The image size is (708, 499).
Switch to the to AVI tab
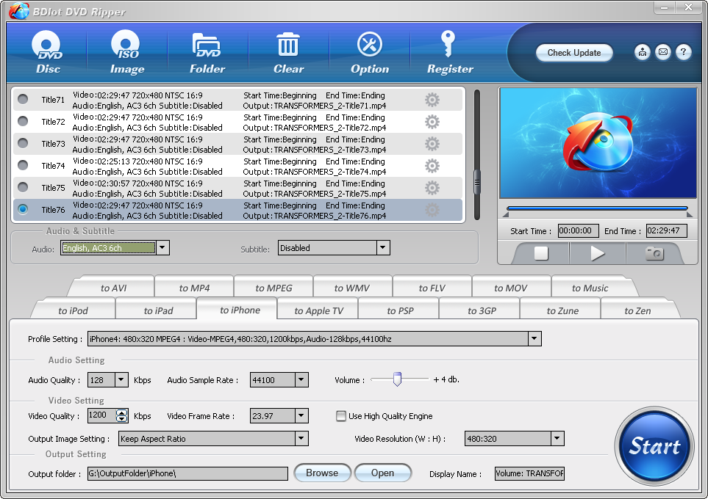click(x=113, y=288)
